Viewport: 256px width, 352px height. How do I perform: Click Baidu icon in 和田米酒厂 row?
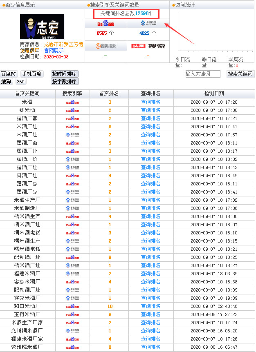coord(72,306)
